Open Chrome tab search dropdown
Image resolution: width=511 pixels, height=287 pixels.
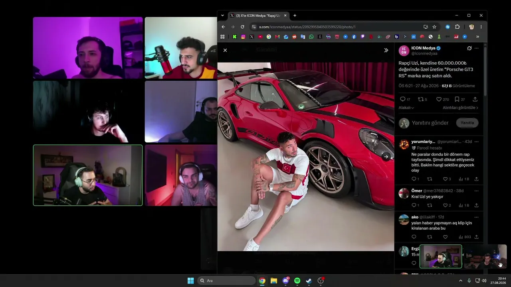pyautogui.click(x=222, y=16)
